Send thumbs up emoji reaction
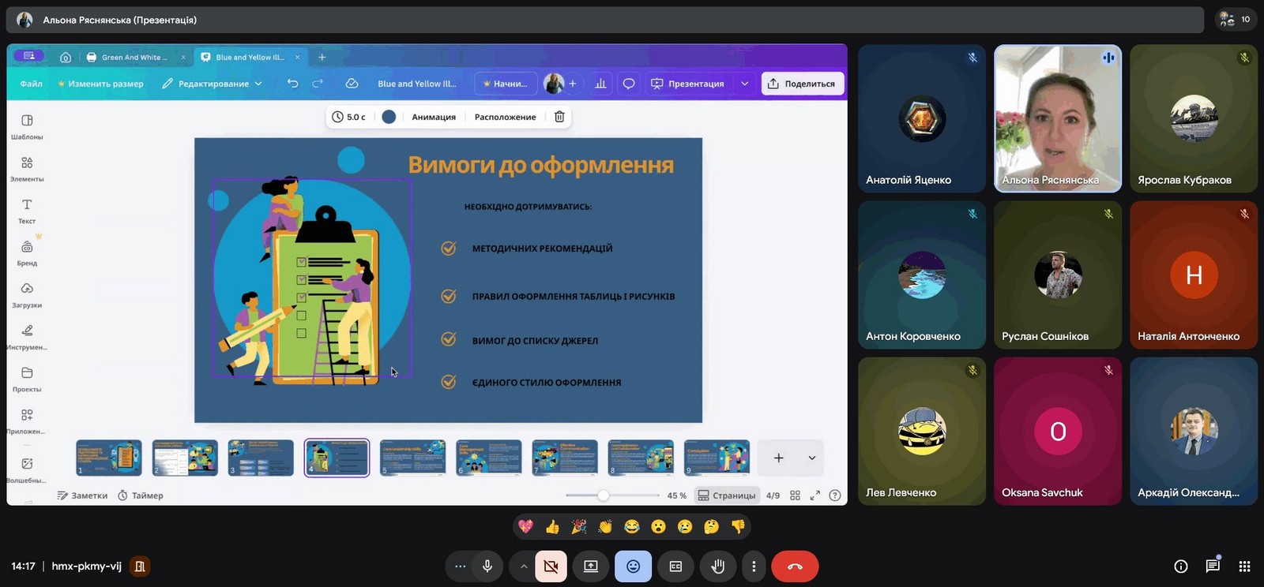1264x587 pixels. 552,526
